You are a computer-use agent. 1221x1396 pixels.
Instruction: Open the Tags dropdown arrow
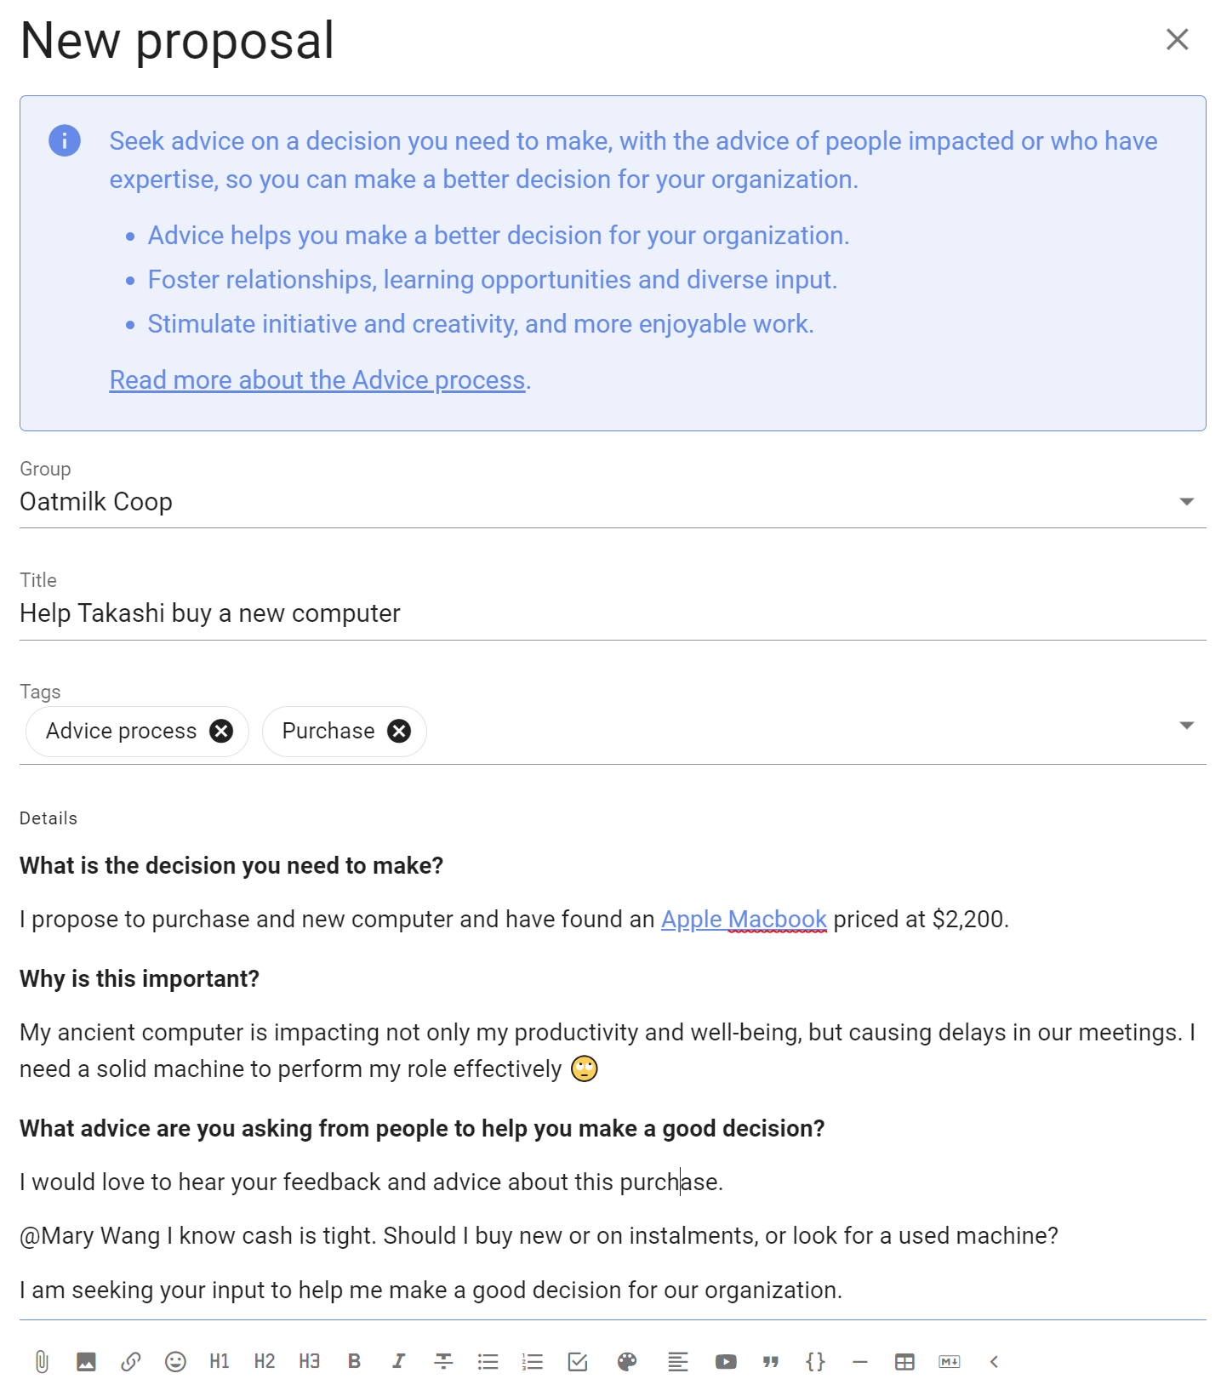point(1187,726)
